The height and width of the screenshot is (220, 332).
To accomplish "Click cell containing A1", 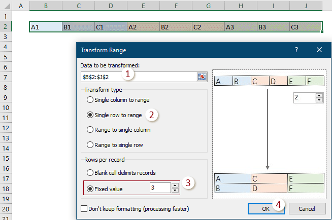I will point(46,27).
